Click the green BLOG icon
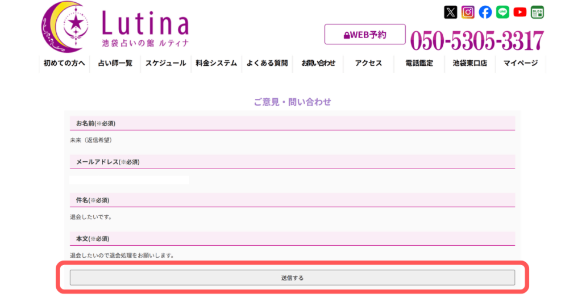This screenshot has height=298, width=582. pyautogui.click(x=537, y=12)
